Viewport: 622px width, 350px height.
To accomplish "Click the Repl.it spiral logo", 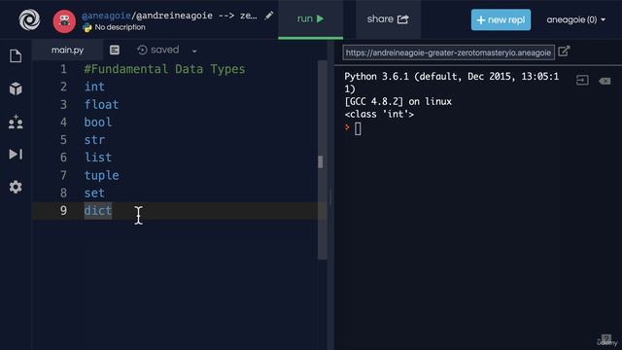I will [29, 19].
